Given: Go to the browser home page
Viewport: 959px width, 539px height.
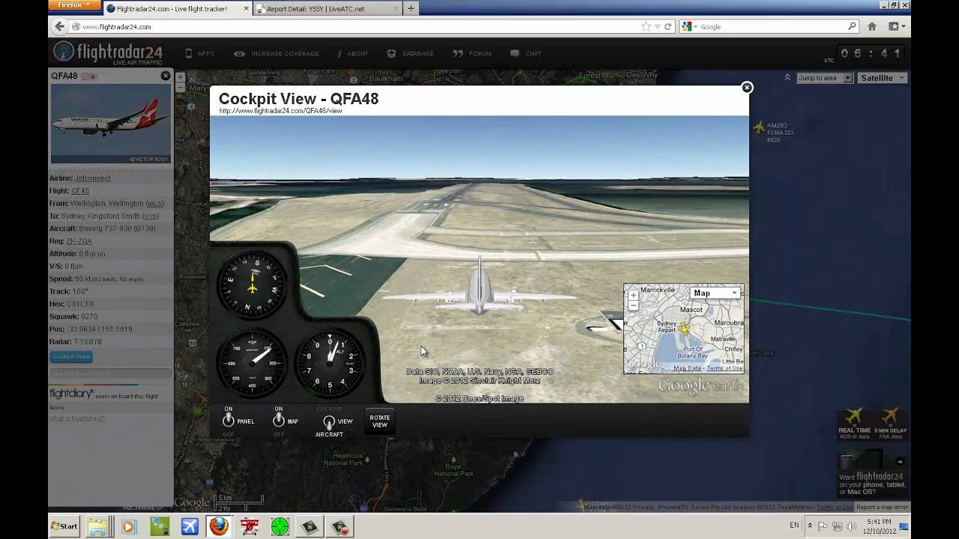Looking at the screenshot, I should [872, 26].
